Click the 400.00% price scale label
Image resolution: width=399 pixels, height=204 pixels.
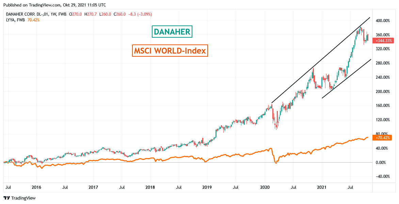click(x=382, y=21)
